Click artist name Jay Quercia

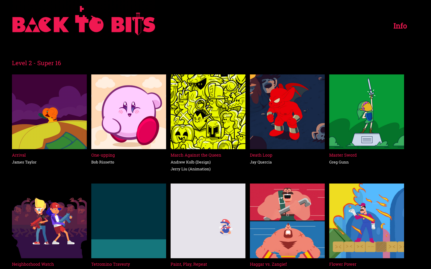(x=261, y=162)
